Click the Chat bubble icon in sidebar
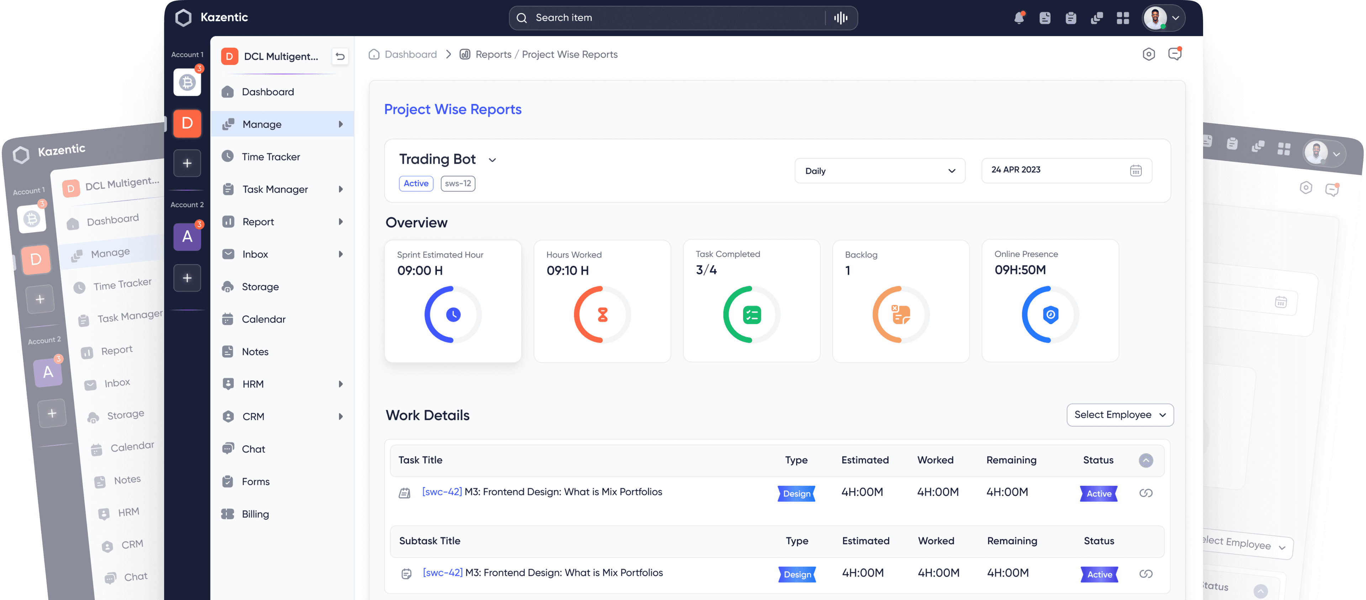This screenshot has width=1366, height=600. coord(228,448)
